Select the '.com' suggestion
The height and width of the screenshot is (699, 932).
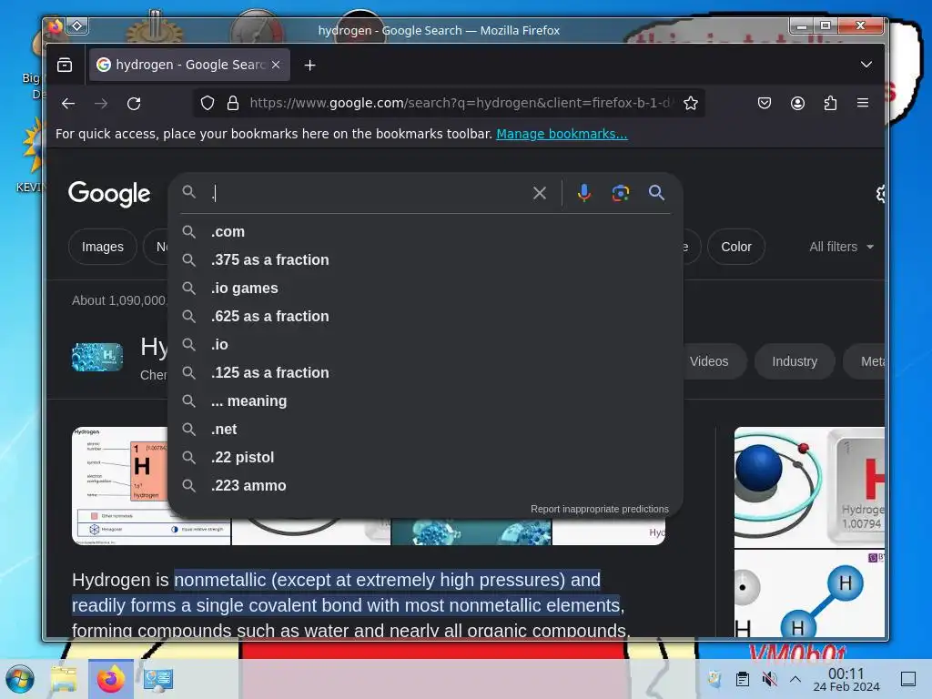coord(426,232)
